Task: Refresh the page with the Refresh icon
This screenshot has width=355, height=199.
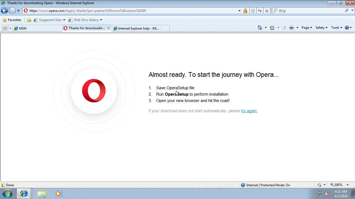Action: coord(260,11)
